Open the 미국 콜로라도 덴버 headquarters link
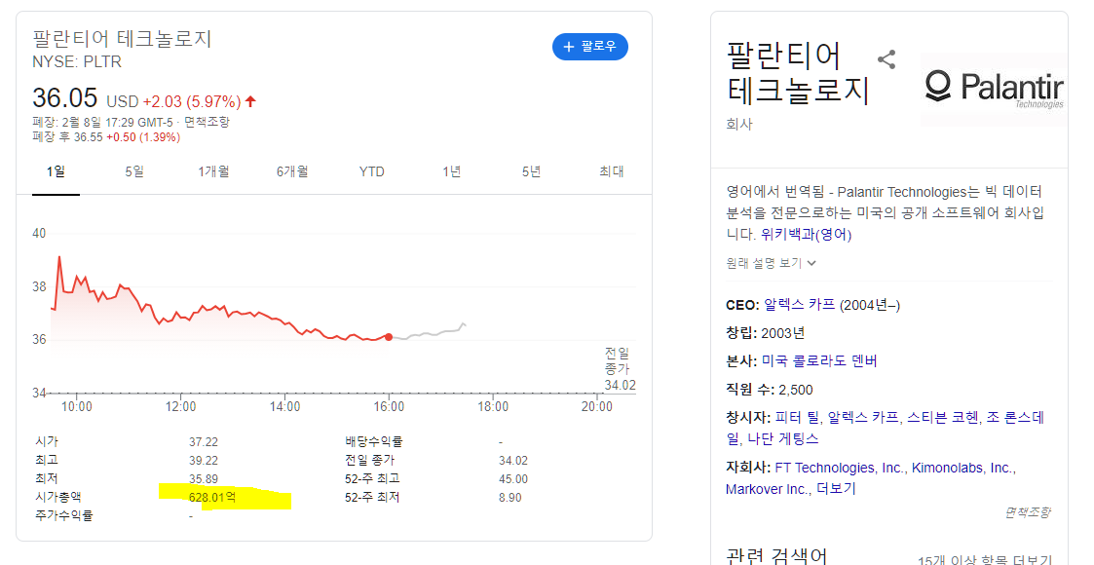 pos(820,360)
